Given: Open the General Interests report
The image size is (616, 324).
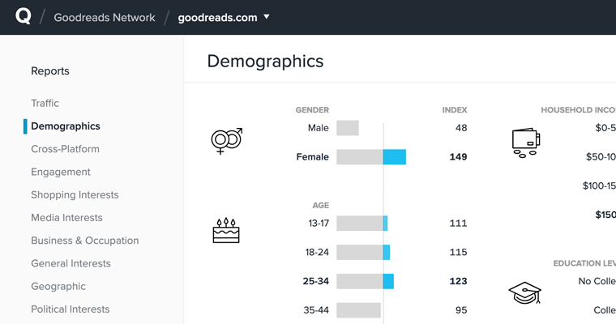Looking at the screenshot, I should (71, 263).
